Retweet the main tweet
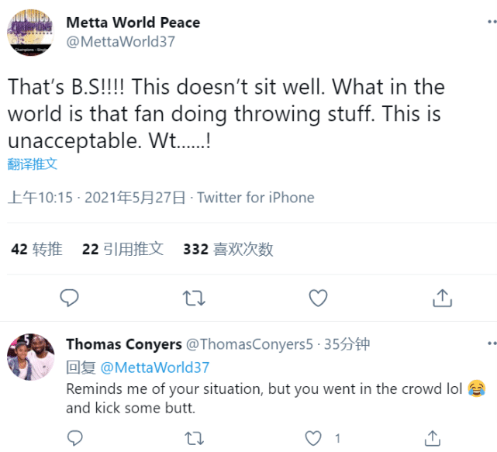Viewport: 497px width, 452px height. tap(193, 298)
